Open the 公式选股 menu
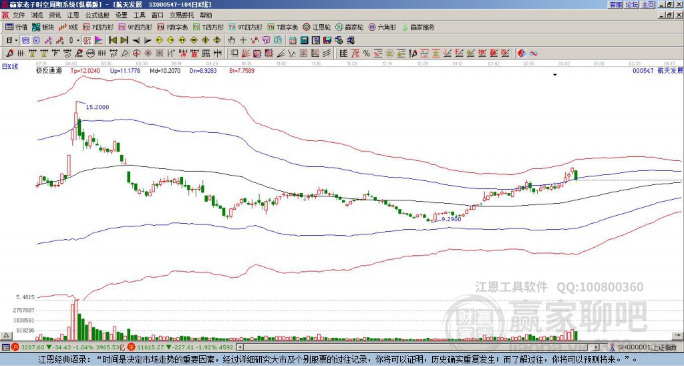This screenshot has height=366, width=684. [98, 15]
